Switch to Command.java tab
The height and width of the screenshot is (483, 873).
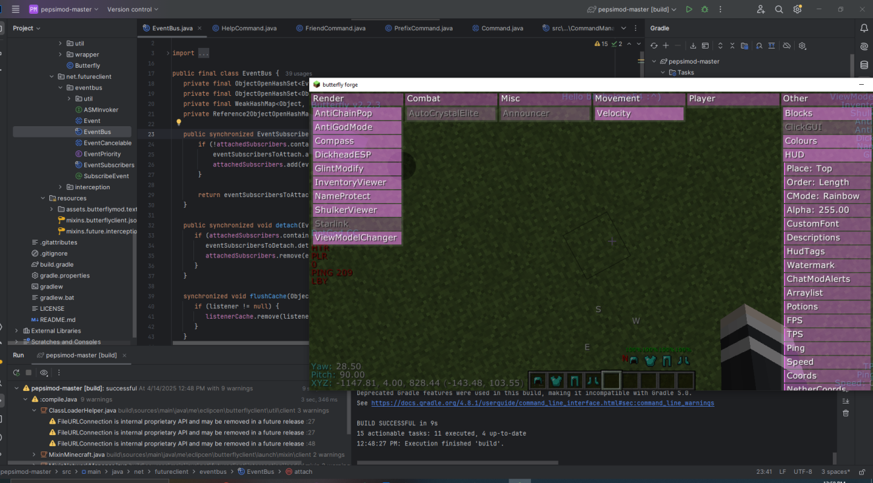point(497,28)
